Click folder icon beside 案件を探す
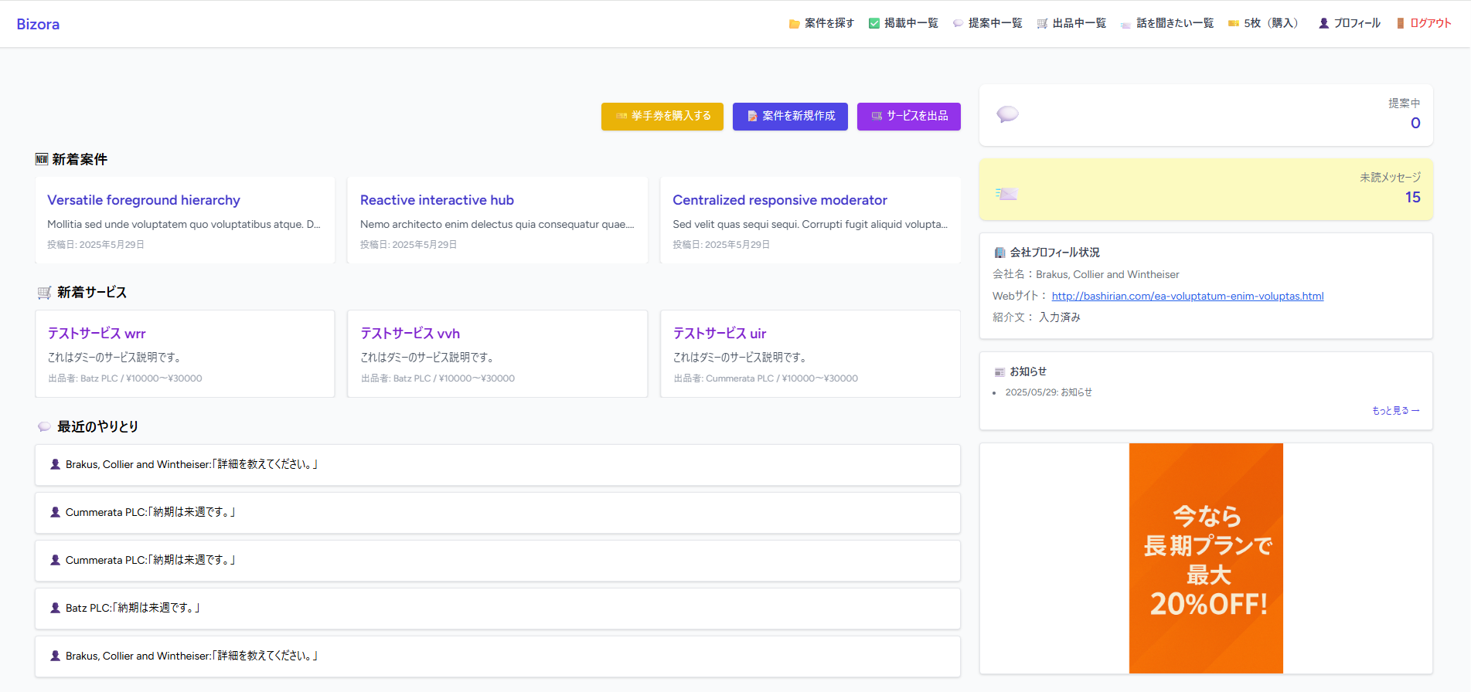 [794, 24]
